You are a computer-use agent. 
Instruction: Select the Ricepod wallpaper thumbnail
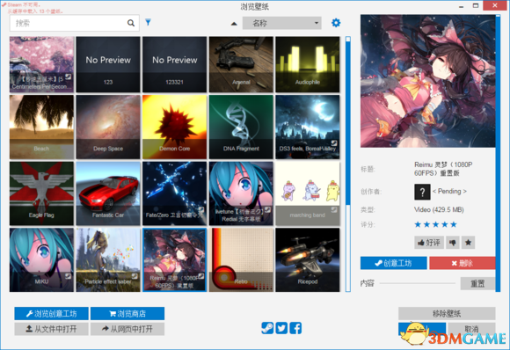pos(308,260)
